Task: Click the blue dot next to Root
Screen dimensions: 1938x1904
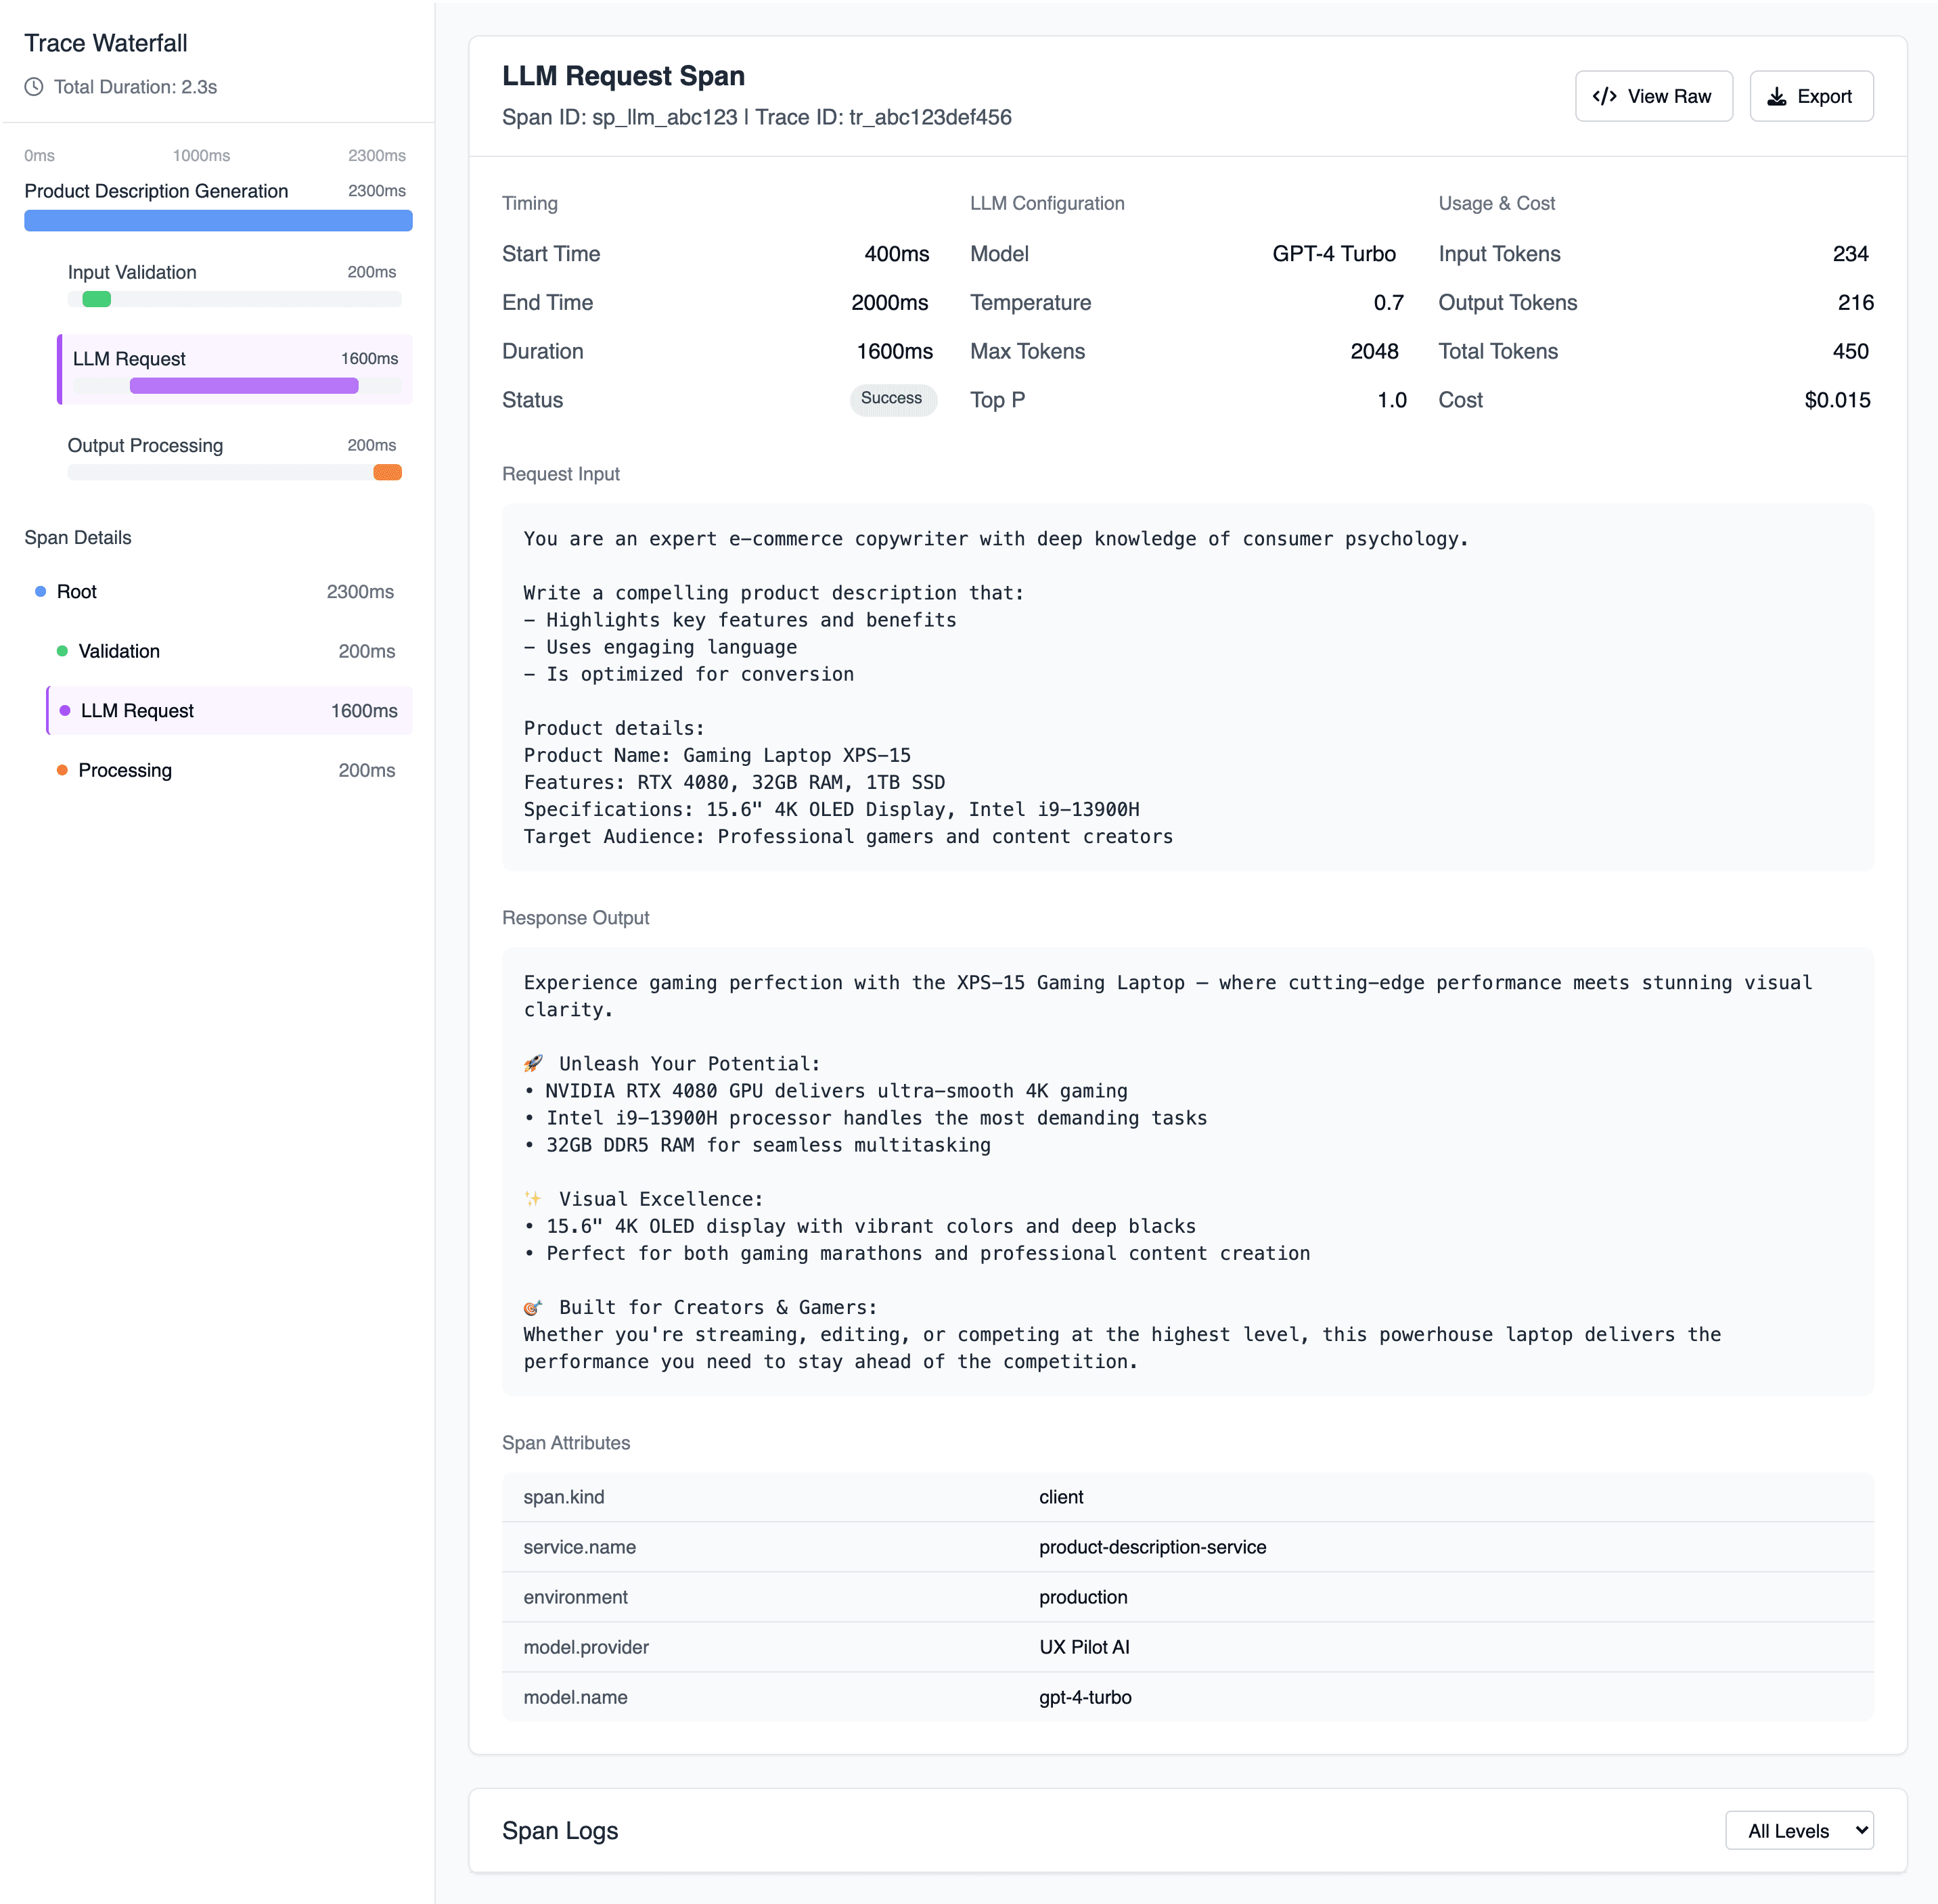Action: 40,592
